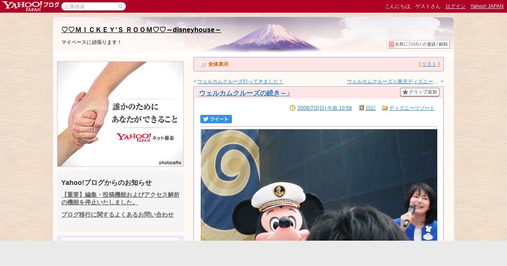
Task: Open the MICKEY'S ROOM blog title
Action: click(141, 30)
